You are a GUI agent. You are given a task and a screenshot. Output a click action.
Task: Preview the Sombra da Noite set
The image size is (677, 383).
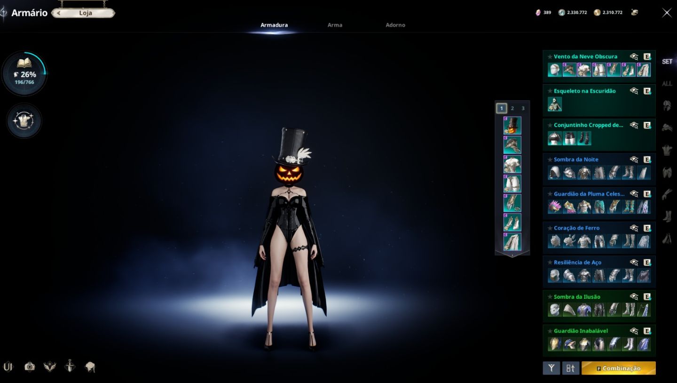634,160
